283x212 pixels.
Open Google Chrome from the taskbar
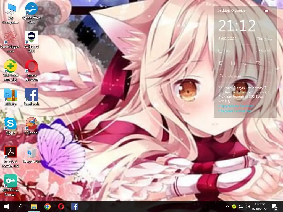(x=48, y=206)
